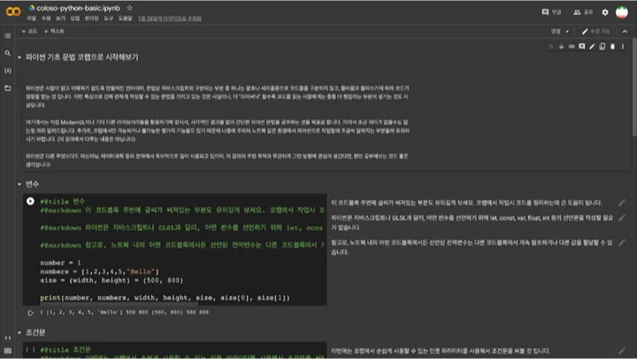Click the notebook title coloso-python-basic.ipynb
Image resolution: width=637 pixels, height=359 pixels.
(78, 8)
